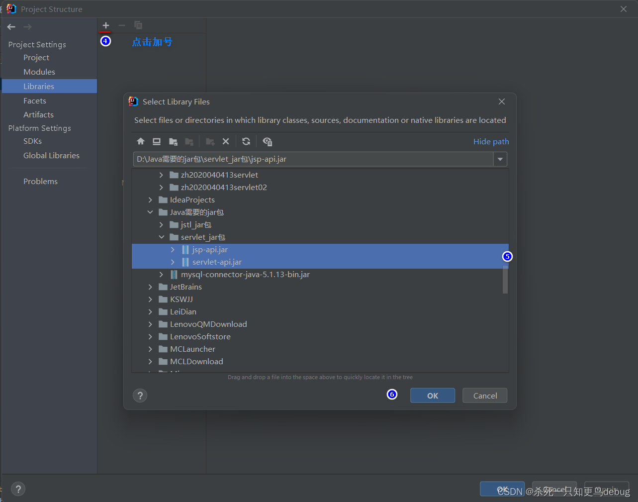The height and width of the screenshot is (502, 638).
Task: Click the file path input field
Action: 313,159
